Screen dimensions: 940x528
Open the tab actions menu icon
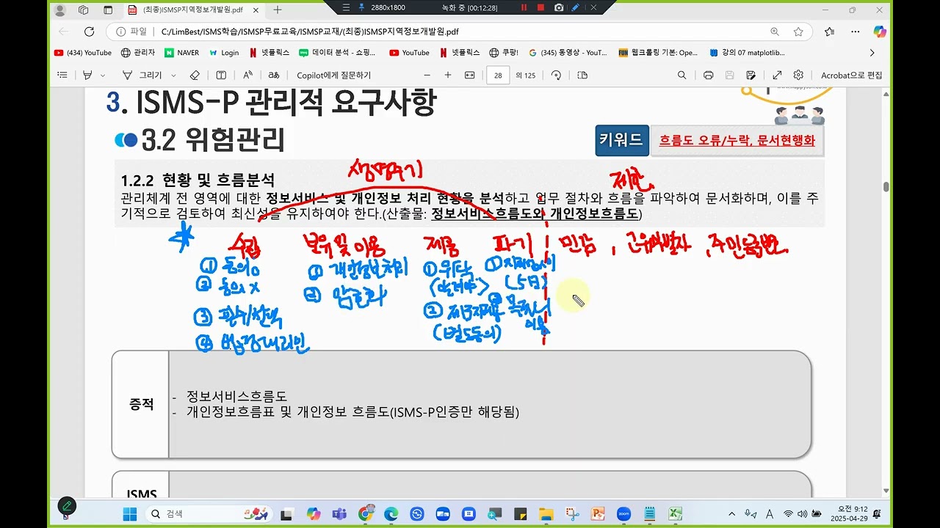point(108,10)
